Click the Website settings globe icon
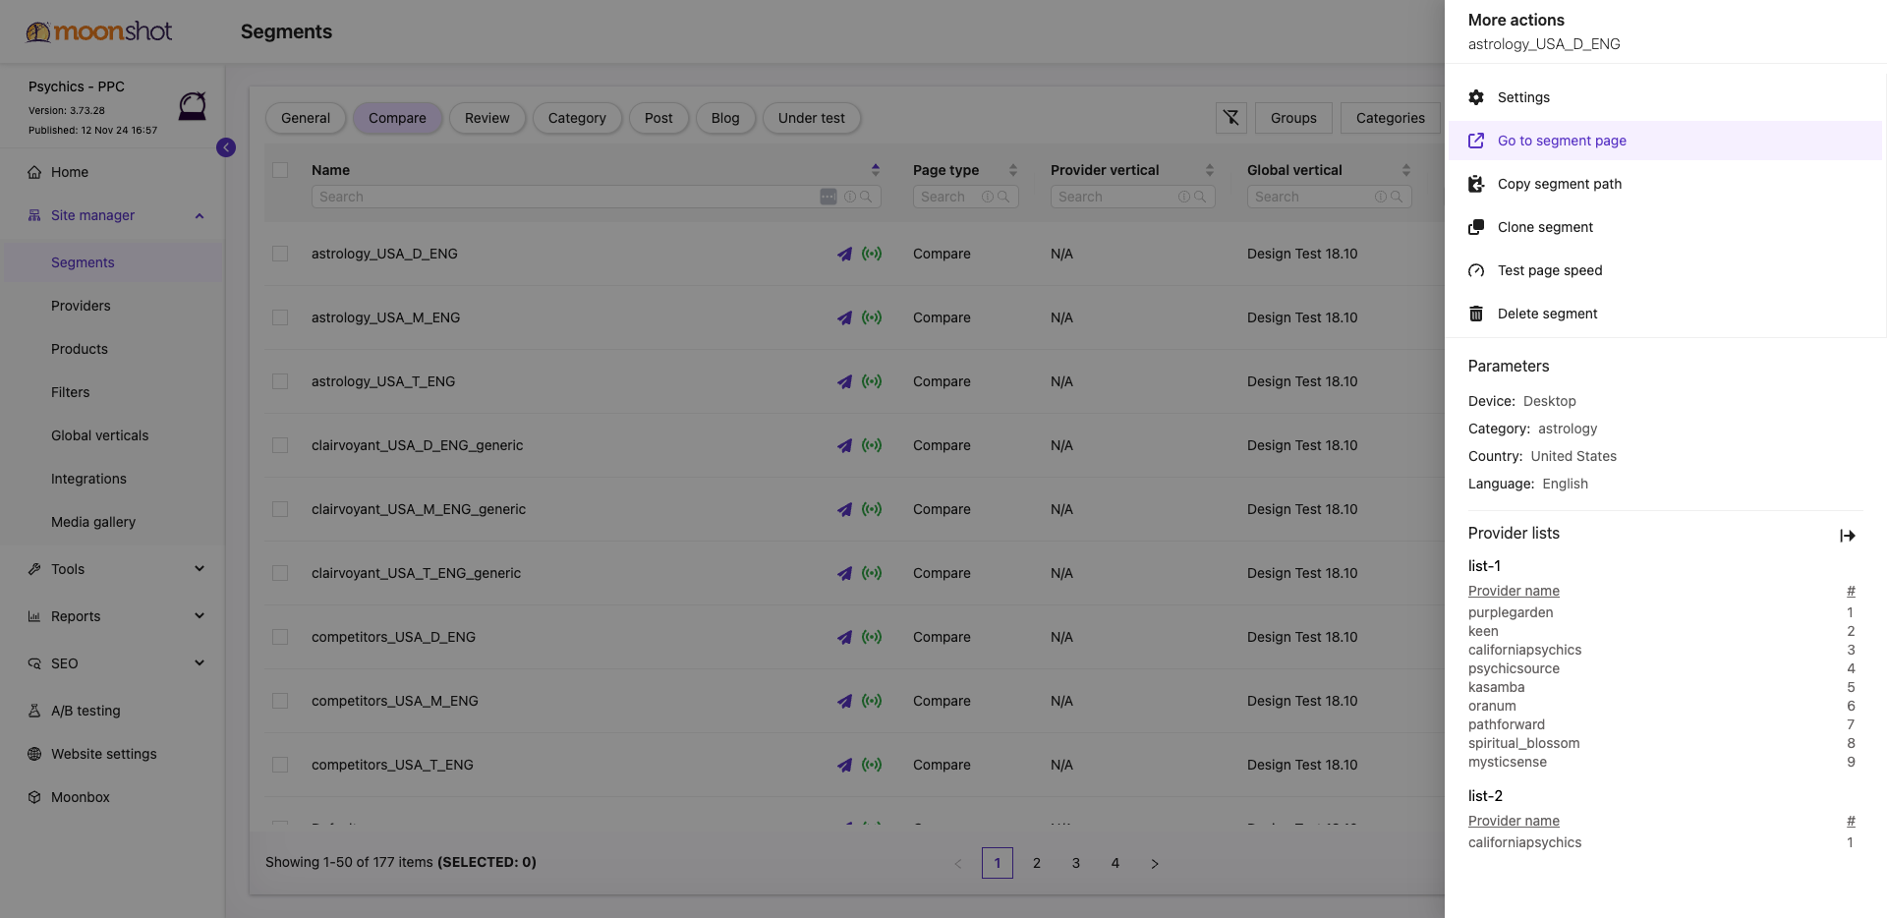1887x918 pixels. (x=34, y=754)
